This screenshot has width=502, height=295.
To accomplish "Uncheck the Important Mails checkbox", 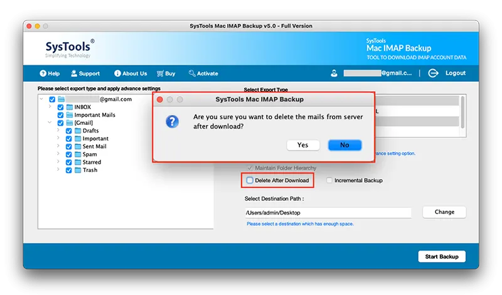I will [x=60, y=115].
